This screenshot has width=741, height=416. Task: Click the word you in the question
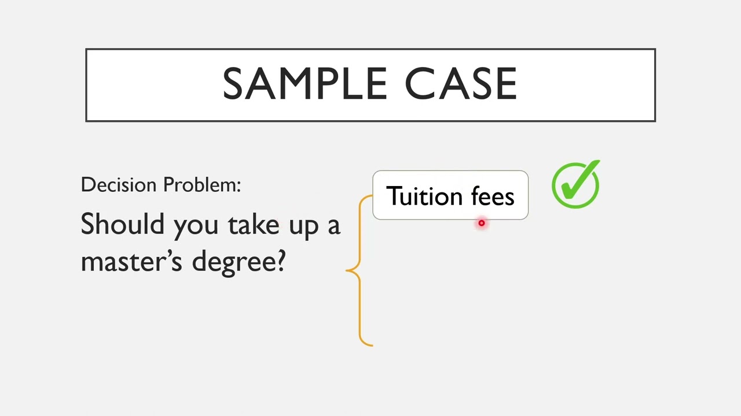tap(197, 226)
